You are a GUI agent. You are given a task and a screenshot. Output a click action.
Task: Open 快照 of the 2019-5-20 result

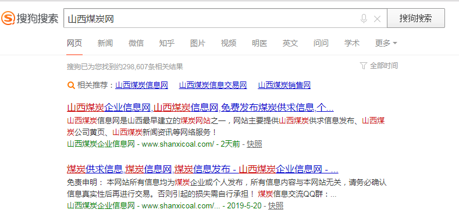tap(276, 205)
